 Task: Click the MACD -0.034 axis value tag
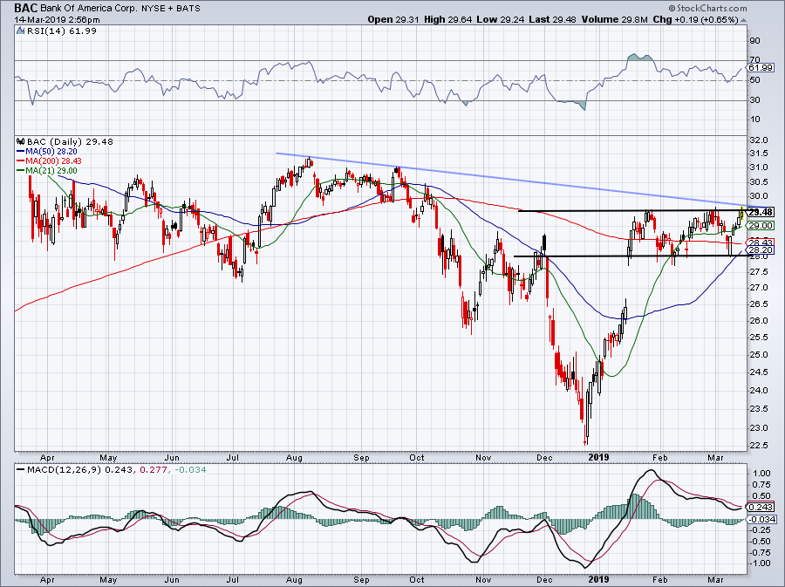click(761, 520)
